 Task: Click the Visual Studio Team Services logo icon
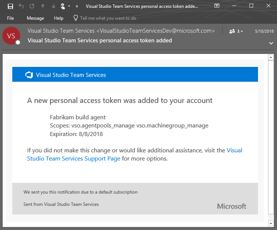(29, 75)
